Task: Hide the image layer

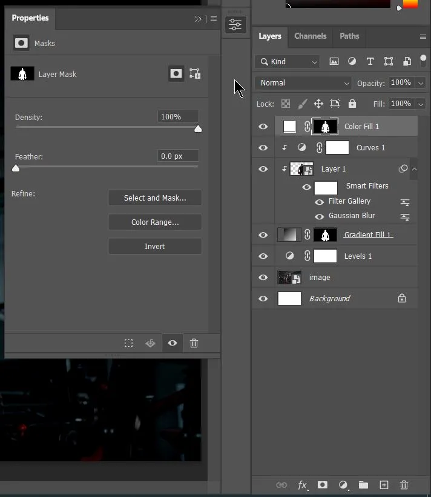Action: pos(263,278)
